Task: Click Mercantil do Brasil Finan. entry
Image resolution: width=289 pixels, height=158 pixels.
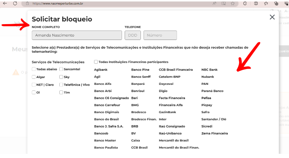Action: [x=179, y=147]
